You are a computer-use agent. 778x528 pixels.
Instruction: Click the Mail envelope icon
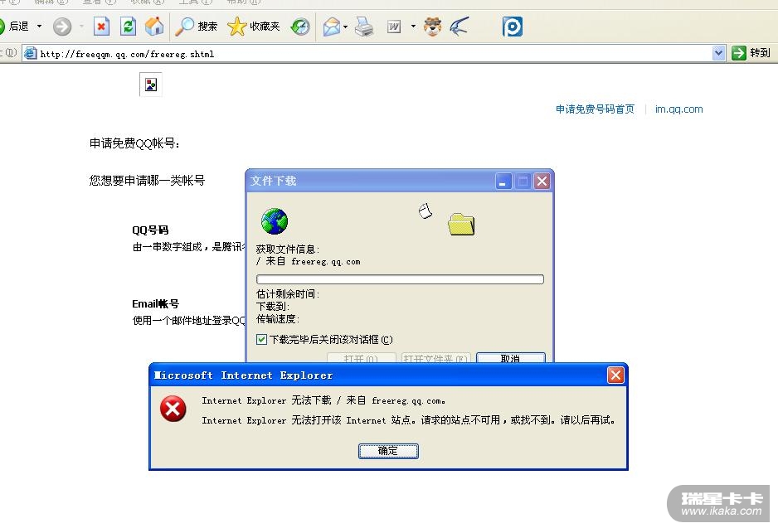(x=332, y=27)
